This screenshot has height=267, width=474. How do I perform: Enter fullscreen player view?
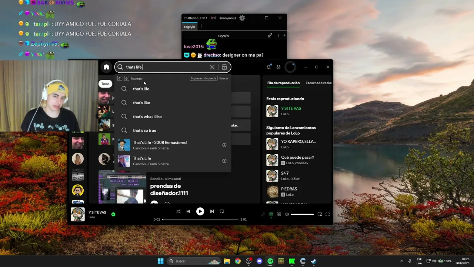pos(327,214)
